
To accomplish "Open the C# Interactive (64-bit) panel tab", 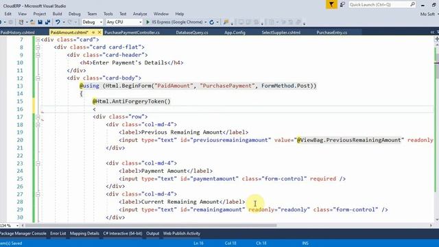I will [123, 233].
